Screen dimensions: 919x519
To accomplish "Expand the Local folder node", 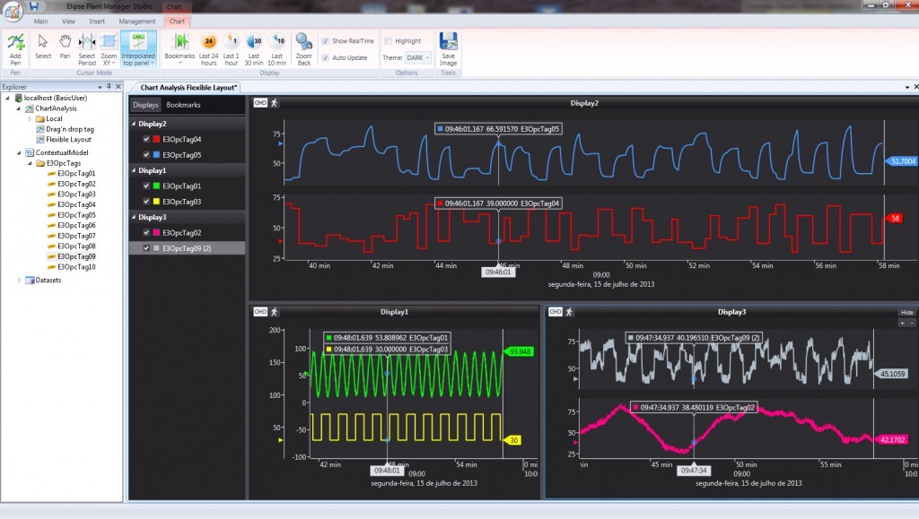I will tap(30, 119).
